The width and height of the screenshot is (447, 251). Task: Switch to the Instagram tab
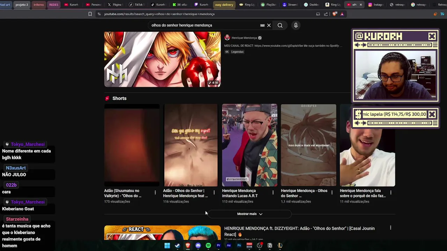pos(376,5)
